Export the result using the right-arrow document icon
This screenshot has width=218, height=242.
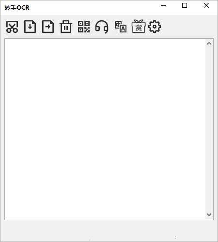48,27
